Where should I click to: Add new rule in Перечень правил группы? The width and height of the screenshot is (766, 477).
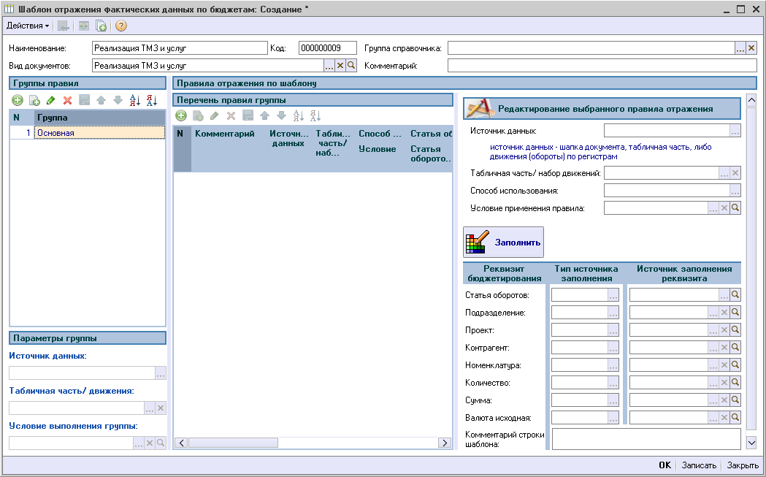pos(180,115)
